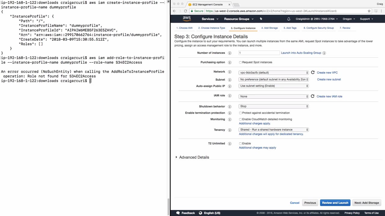Enable Request Spot instances checkbox
Screen dimensions: 385x216
pyautogui.click(x=240, y=62)
